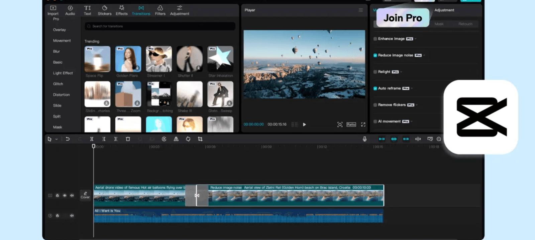
Task: Open the selection tool dropdown arrow
Action: pos(57,139)
